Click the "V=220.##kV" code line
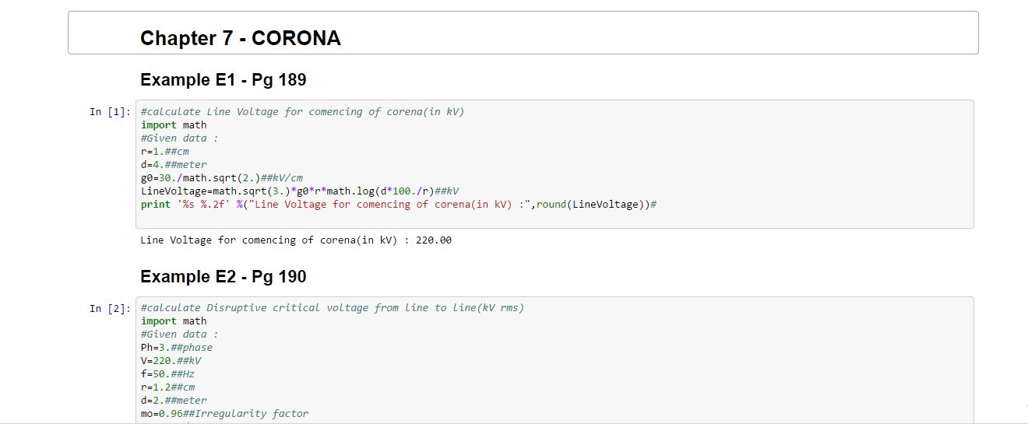This screenshot has width=1028, height=424. point(171,361)
